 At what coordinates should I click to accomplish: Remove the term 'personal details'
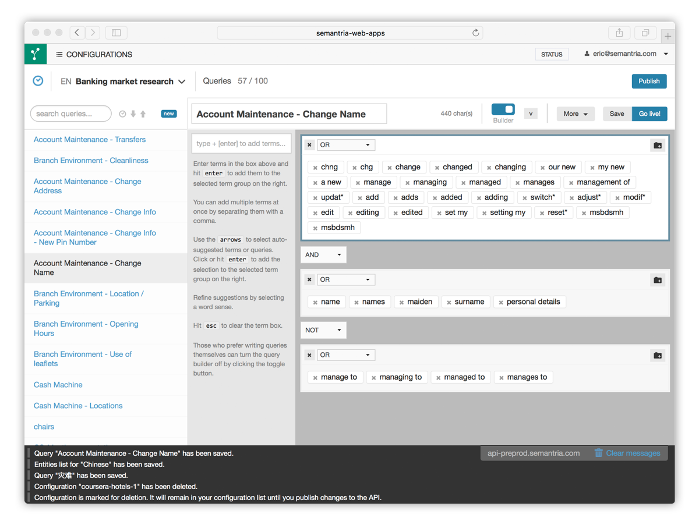pos(500,302)
